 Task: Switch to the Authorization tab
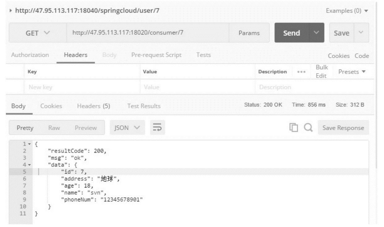[30, 55]
